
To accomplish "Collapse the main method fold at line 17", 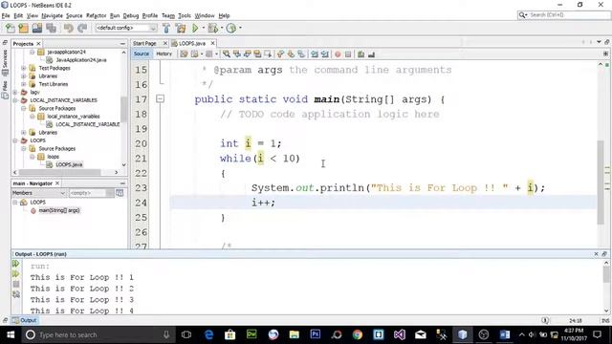I will tap(160, 99).
